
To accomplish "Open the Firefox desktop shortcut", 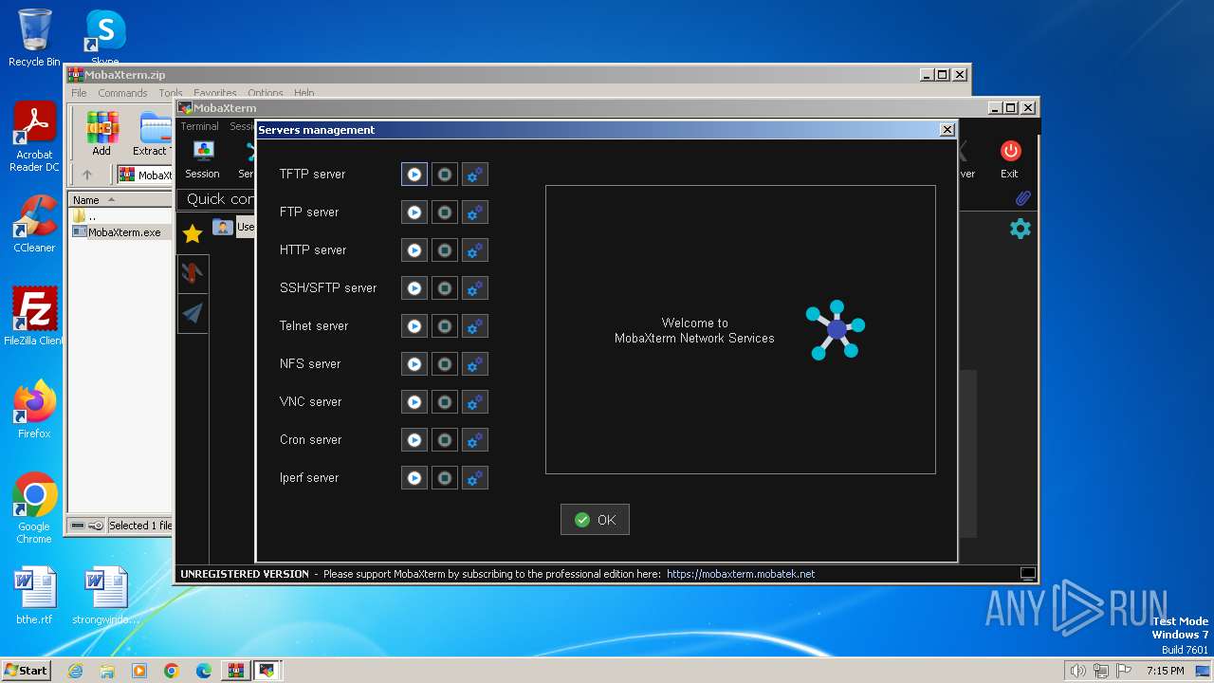I will [34, 410].
